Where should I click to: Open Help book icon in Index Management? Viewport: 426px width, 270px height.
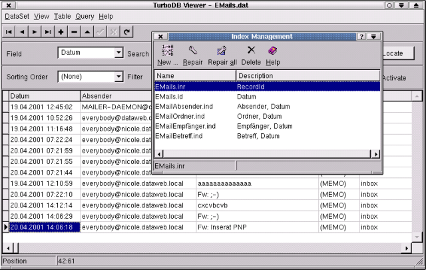(273, 55)
